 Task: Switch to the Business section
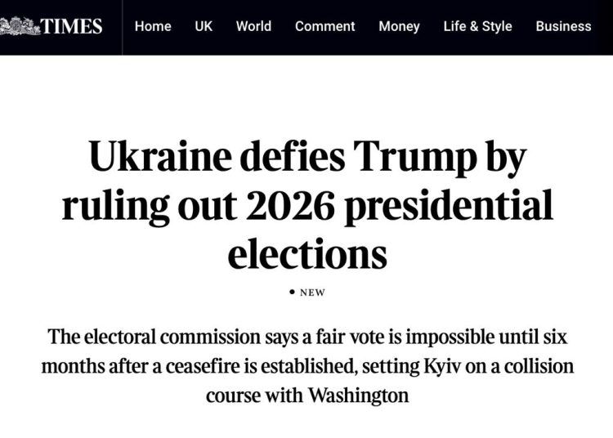(563, 26)
